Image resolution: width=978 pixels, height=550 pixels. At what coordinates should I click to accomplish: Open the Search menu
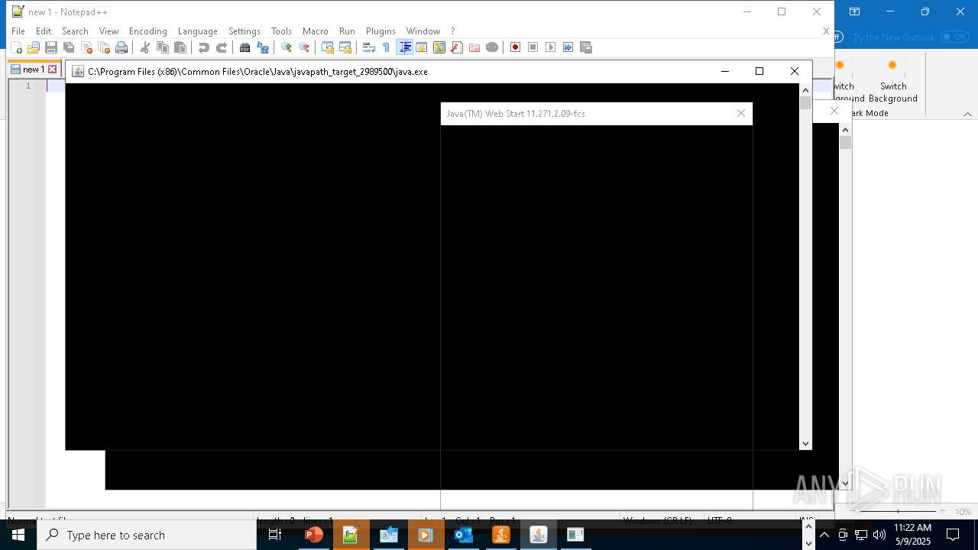point(75,31)
